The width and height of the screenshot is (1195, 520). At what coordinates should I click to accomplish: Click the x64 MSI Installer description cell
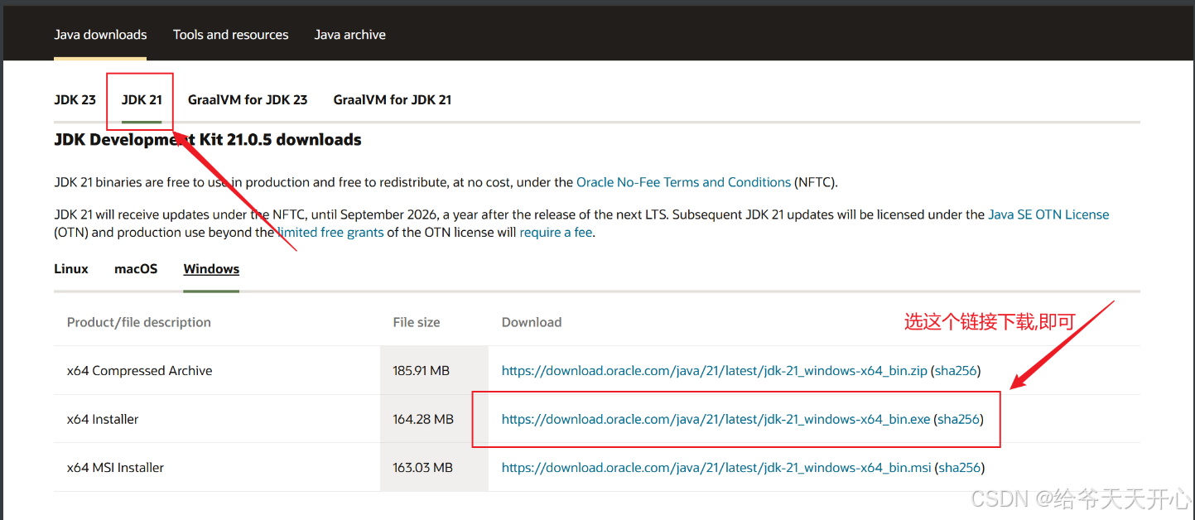(x=217, y=468)
